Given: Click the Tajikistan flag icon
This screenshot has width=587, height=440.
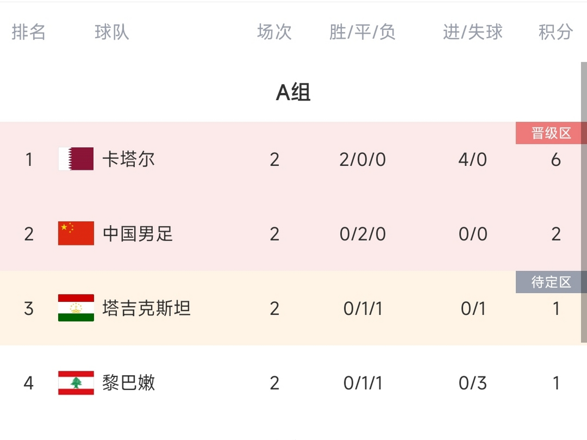Looking at the screenshot, I should tap(76, 308).
